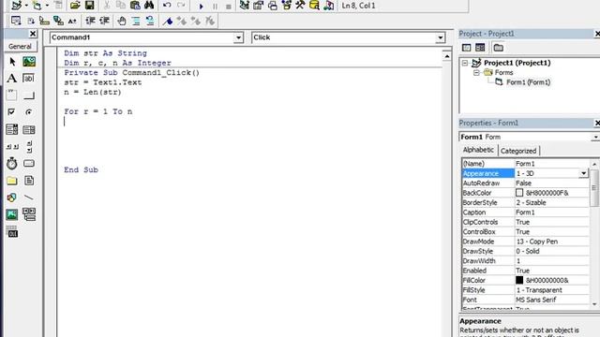Image resolution: width=600 pixels, height=337 pixels.
Task: Select the OLE control in toolbox
Action: 12,231
